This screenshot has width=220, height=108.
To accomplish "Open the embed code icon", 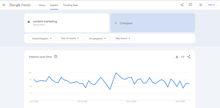I will click(x=183, y=57).
